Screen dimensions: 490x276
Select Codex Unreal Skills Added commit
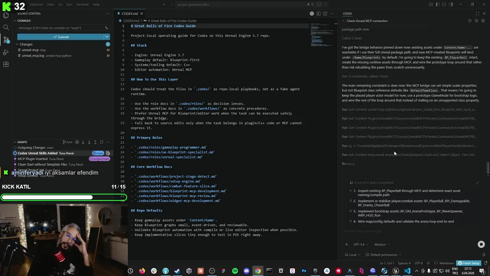coord(63,153)
